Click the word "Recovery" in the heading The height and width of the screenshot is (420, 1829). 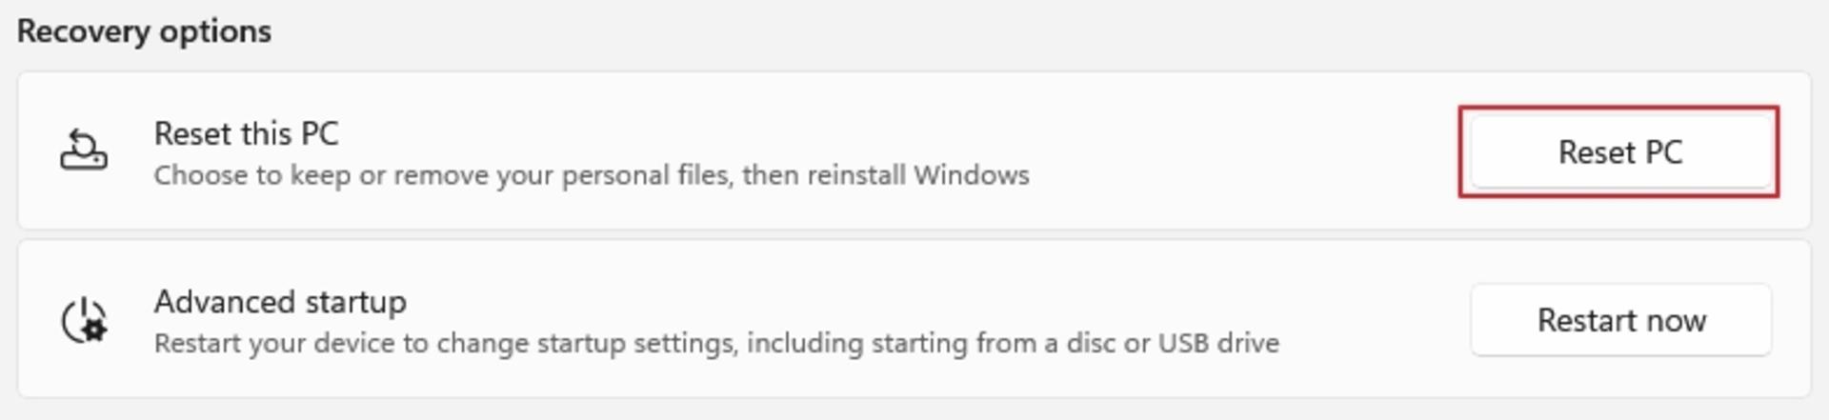coord(84,31)
